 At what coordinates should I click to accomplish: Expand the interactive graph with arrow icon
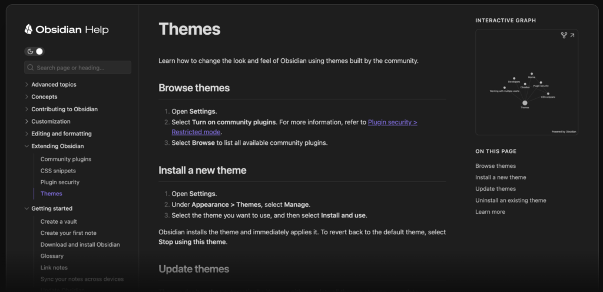(572, 35)
